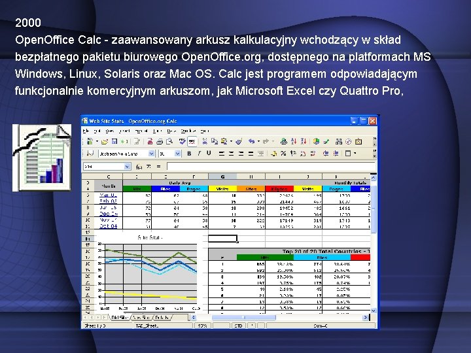
Task: Open the Gallery icon
Action: (x=358, y=141)
